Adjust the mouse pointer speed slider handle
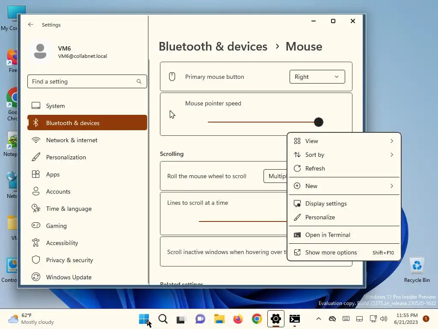 pyautogui.click(x=318, y=122)
